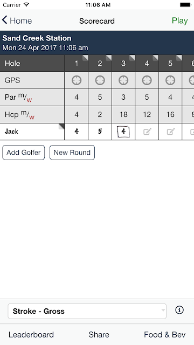This screenshot has width=194, height=345.
Task: Open the Food & Bev tab
Action: click(165, 335)
